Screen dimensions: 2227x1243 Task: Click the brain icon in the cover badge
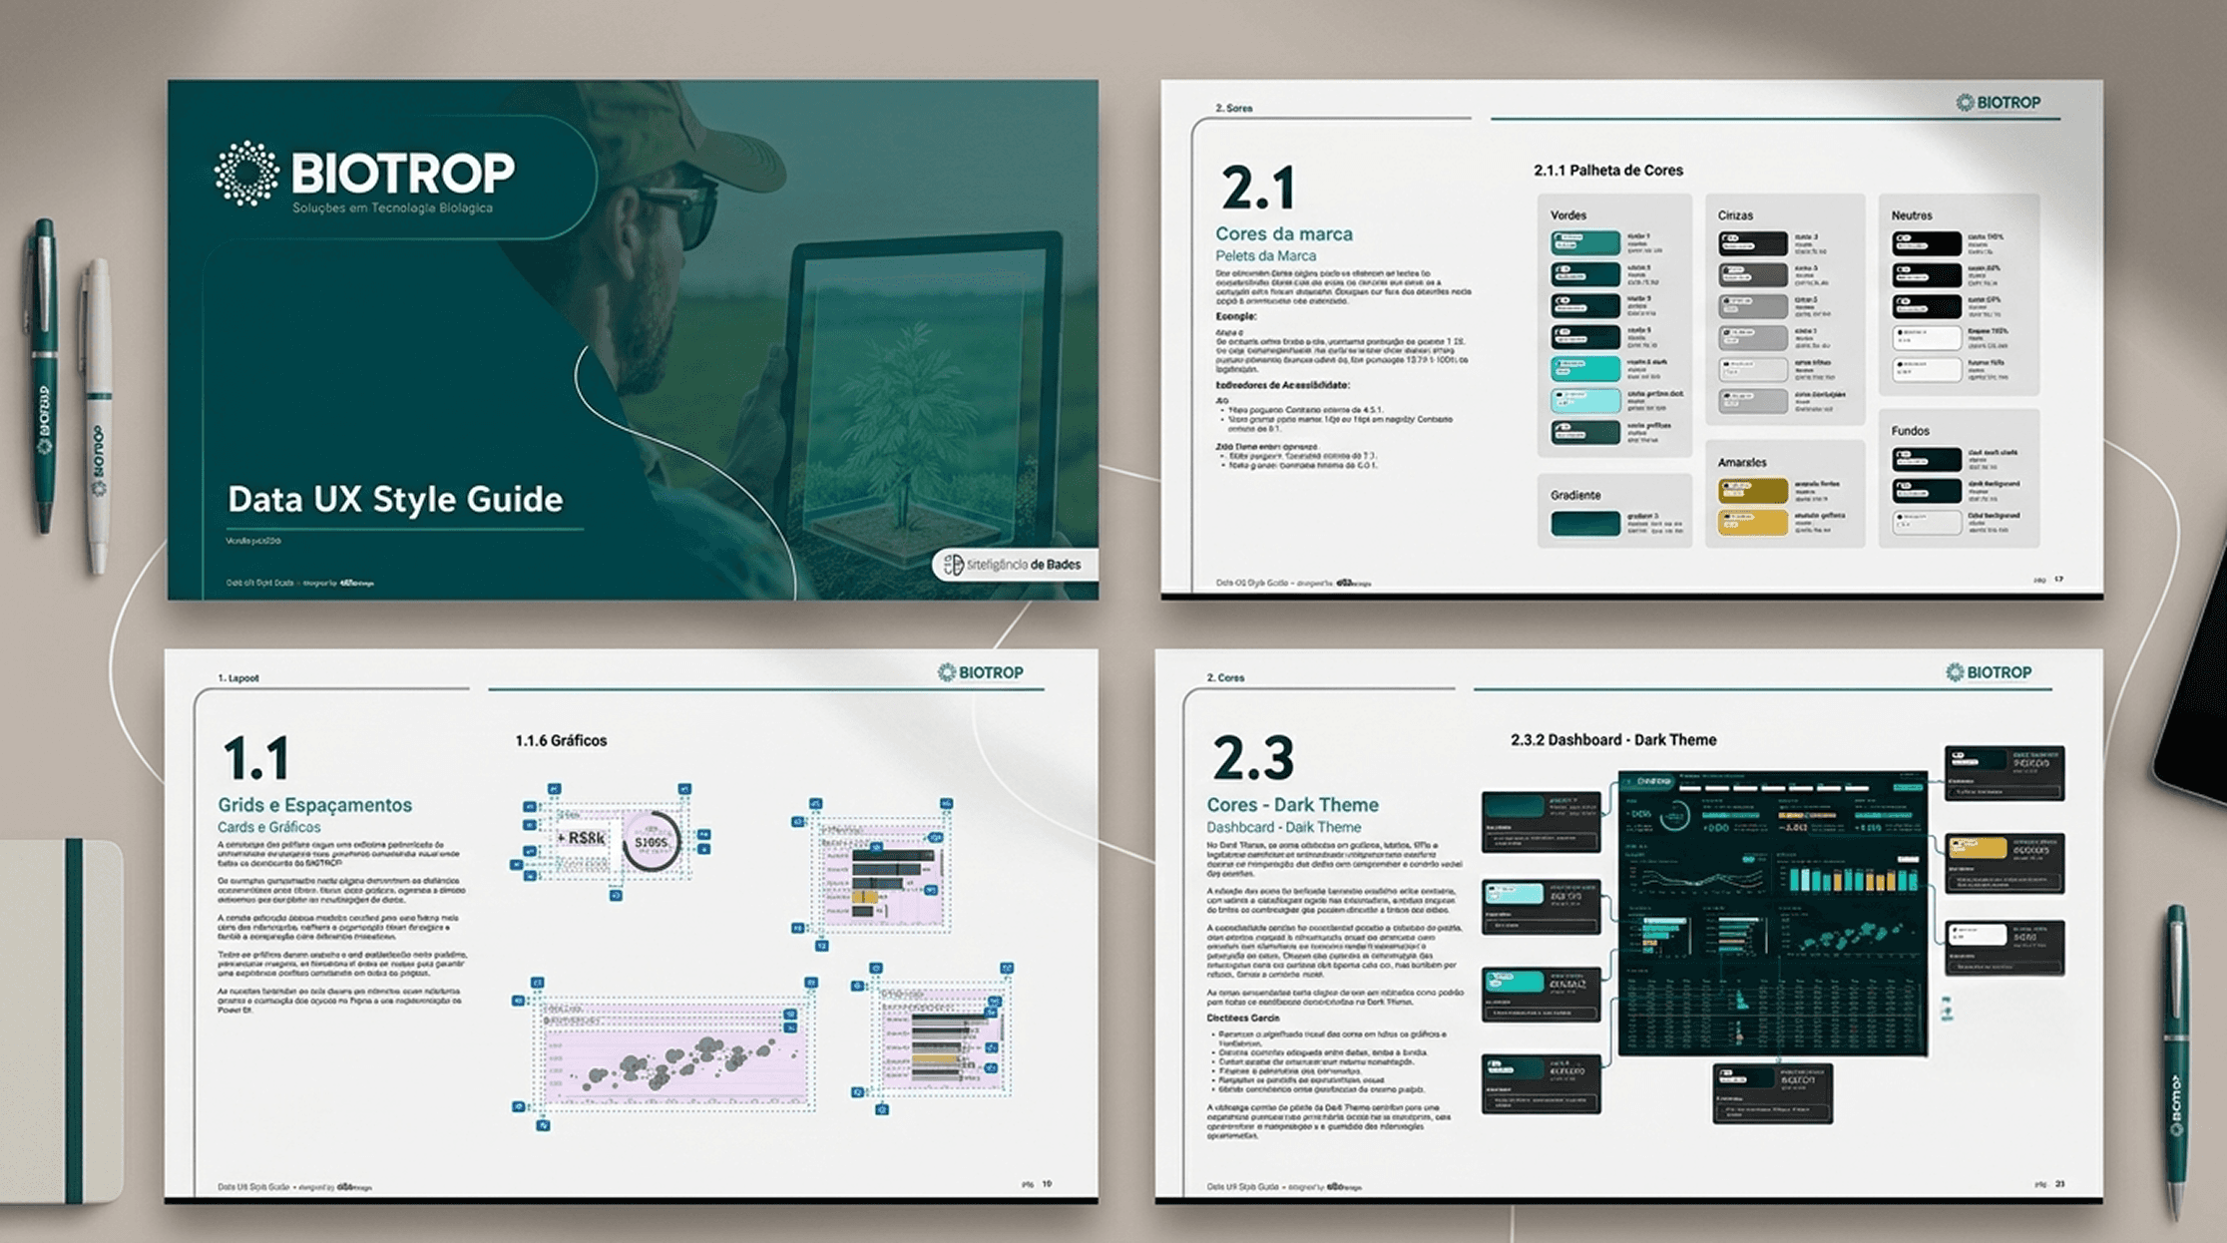[x=954, y=565]
